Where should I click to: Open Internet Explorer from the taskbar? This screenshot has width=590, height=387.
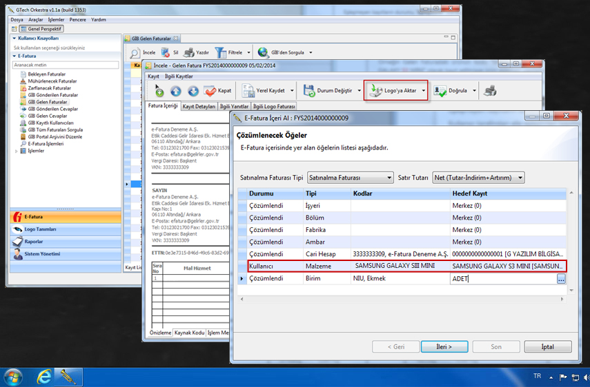point(43,377)
